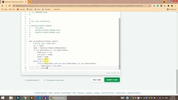Open the Support footer link
The width and height of the screenshot is (178, 100).
click(89, 93)
